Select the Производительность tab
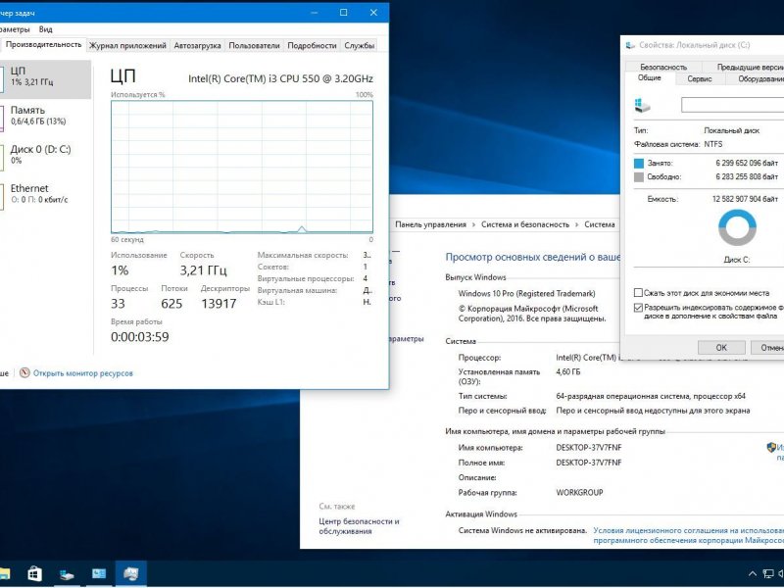Viewport: 784px width, 588px height. coord(43,45)
